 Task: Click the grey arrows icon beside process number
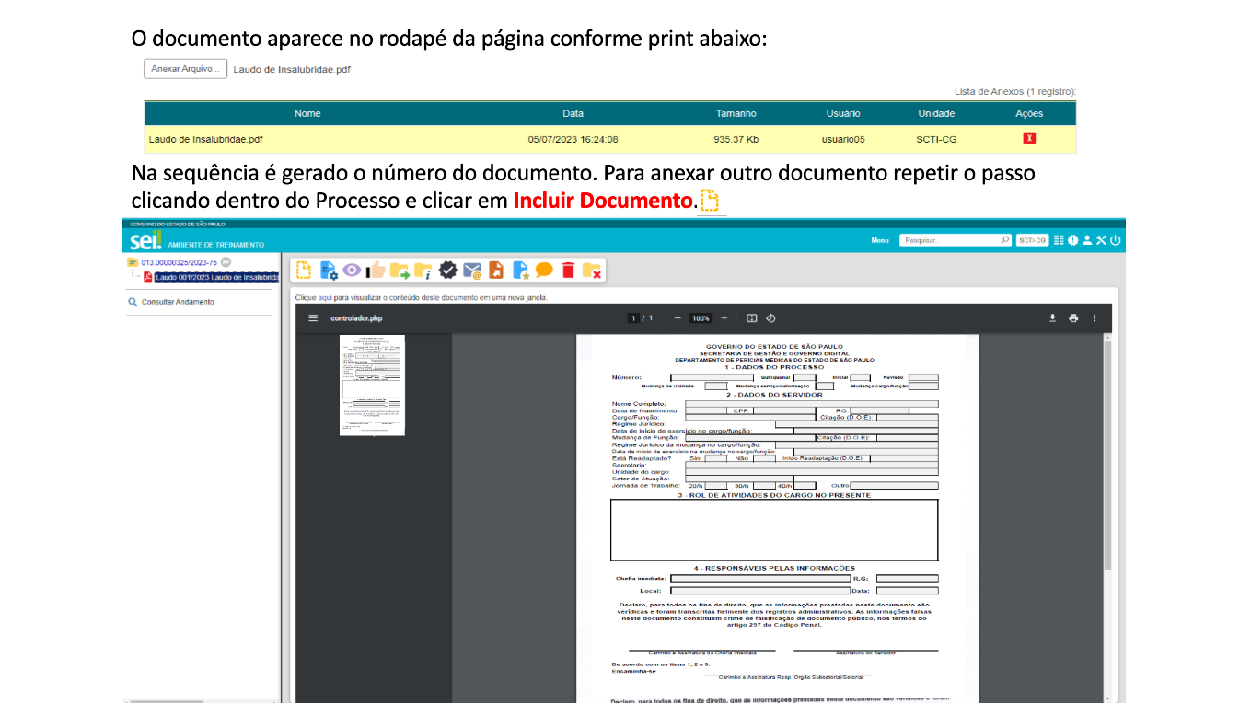tap(226, 262)
